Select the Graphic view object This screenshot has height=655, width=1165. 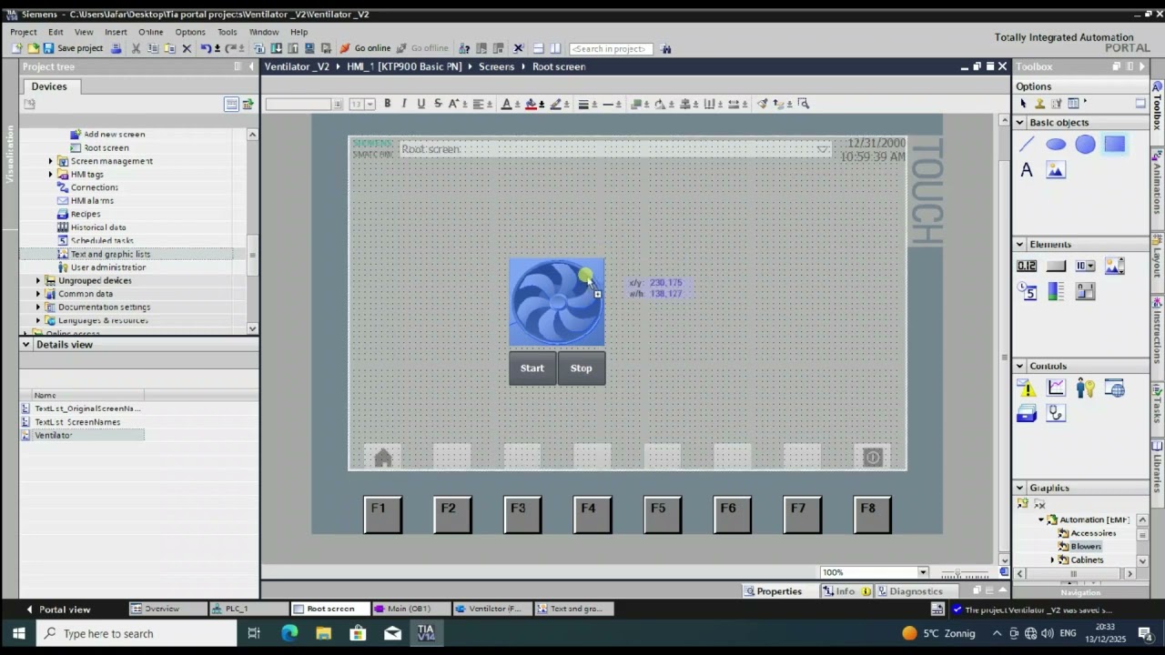(1056, 170)
